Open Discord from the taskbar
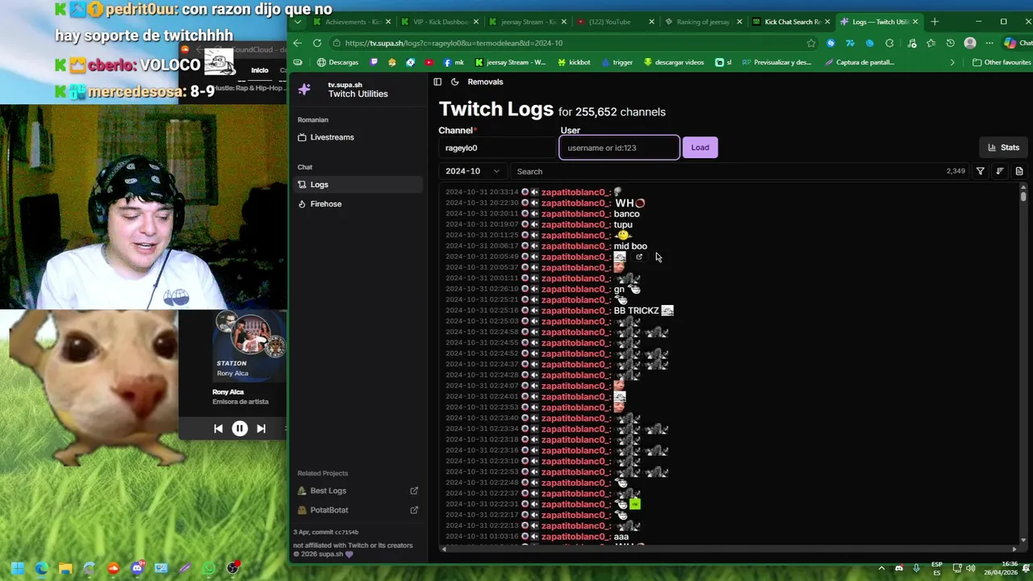This screenshot has height=581, width=1033. (137, 568)
